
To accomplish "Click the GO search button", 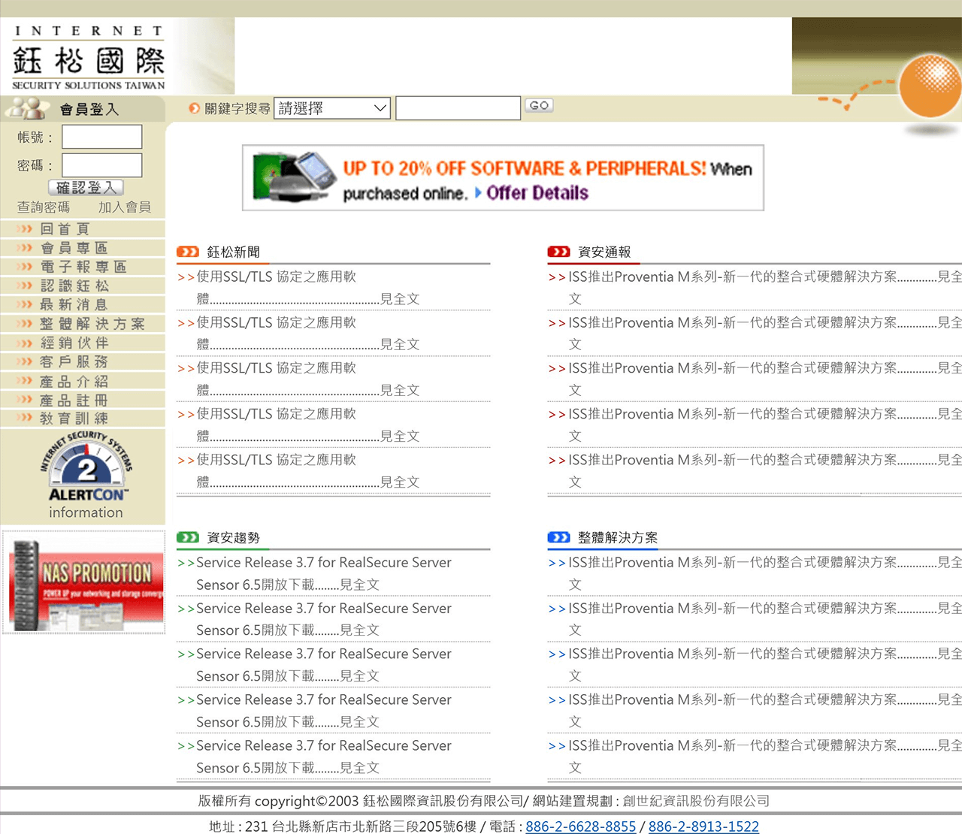I will [x=539, y=105].
